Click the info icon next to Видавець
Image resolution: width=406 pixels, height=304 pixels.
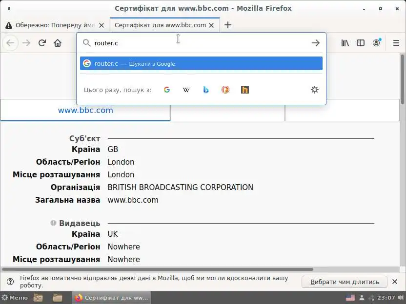point(53,223)
